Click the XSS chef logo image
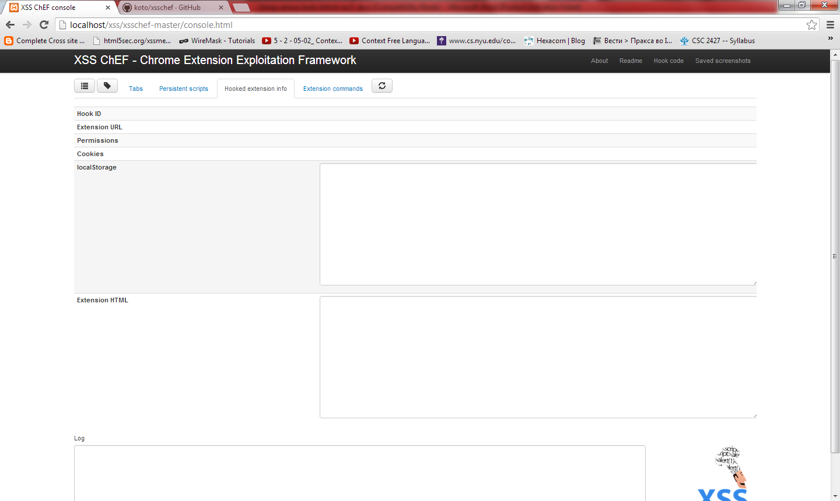Image resolution: width=840 pixels, height=501 pixels. [x=723, y=473]
